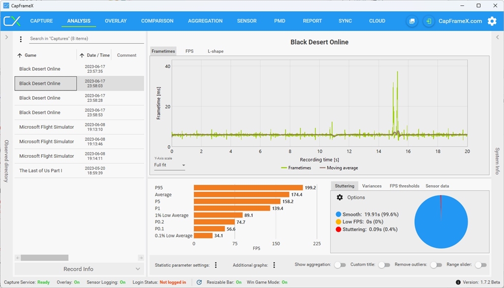504x288 pixels.
Task: Click the Search in Captures field
Action: [86, 38]
